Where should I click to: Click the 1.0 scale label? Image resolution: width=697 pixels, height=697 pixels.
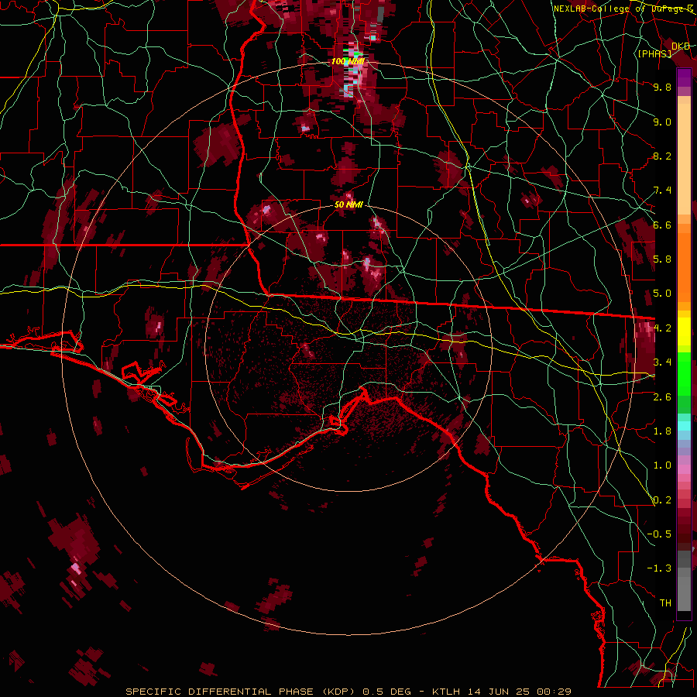pyautogui.click(x=662, y=465)
